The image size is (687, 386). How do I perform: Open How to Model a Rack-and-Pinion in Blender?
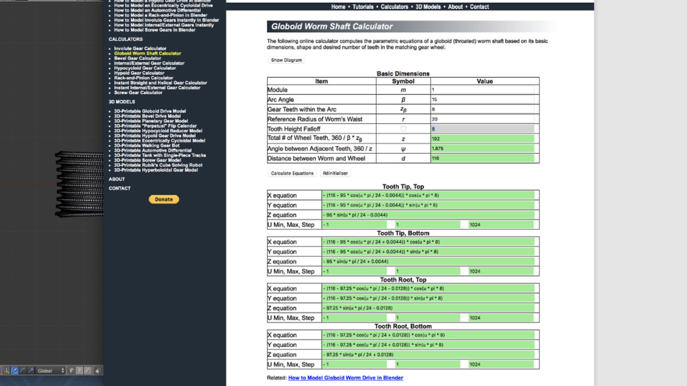tap(160, 15)
